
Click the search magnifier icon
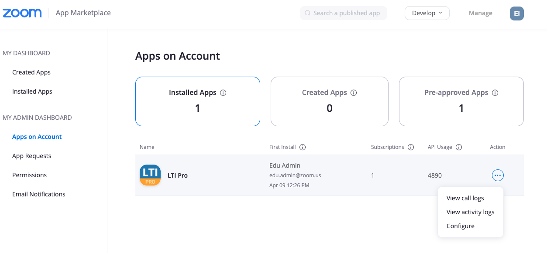[x=308, y=13]
